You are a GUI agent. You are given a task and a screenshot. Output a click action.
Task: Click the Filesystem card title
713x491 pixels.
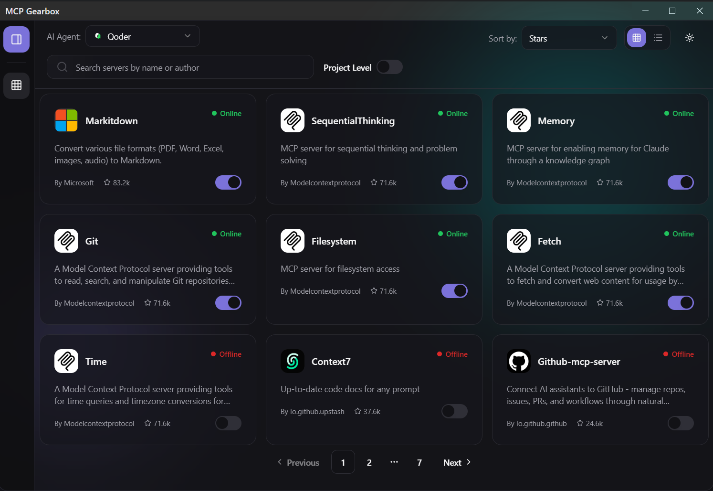pyautogui.click(x=334, y=241)
